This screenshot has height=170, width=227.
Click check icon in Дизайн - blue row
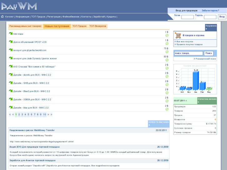167,109
